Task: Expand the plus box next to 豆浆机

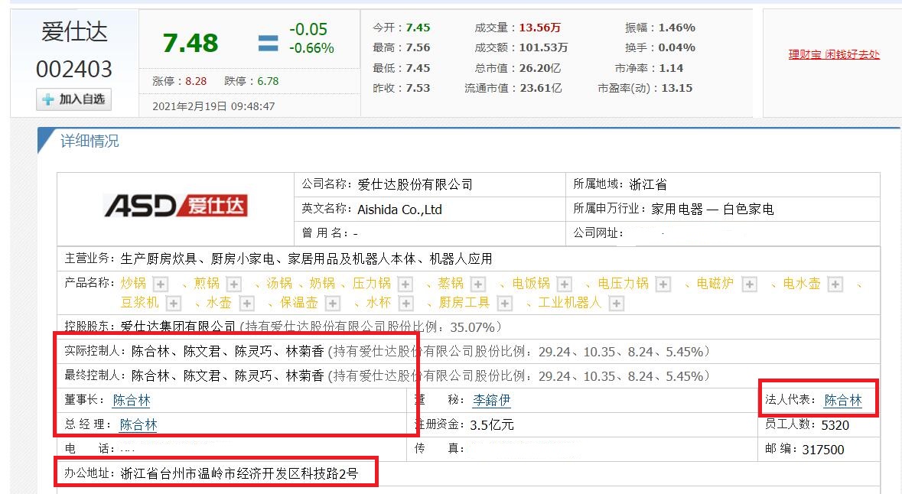Action: point(174,303)
